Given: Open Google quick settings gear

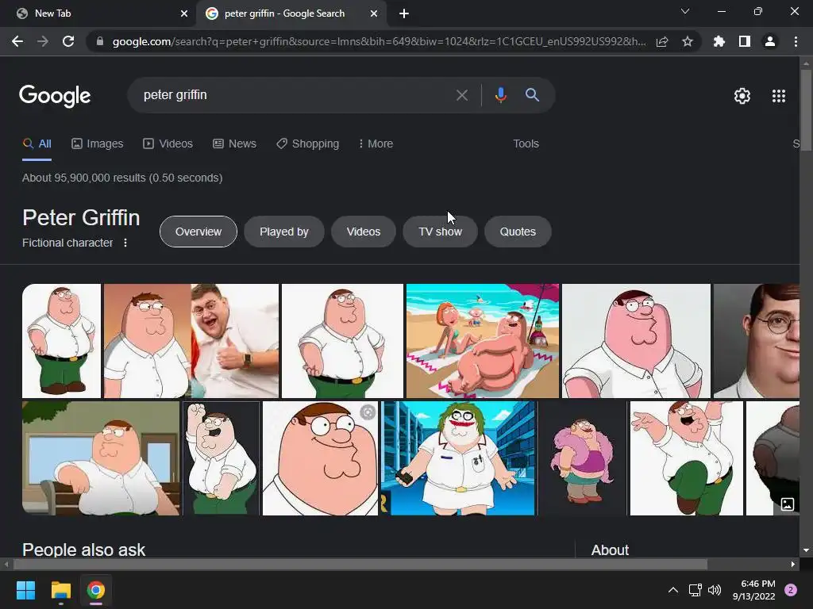Looking at the screenshot, I should point(742,96).
